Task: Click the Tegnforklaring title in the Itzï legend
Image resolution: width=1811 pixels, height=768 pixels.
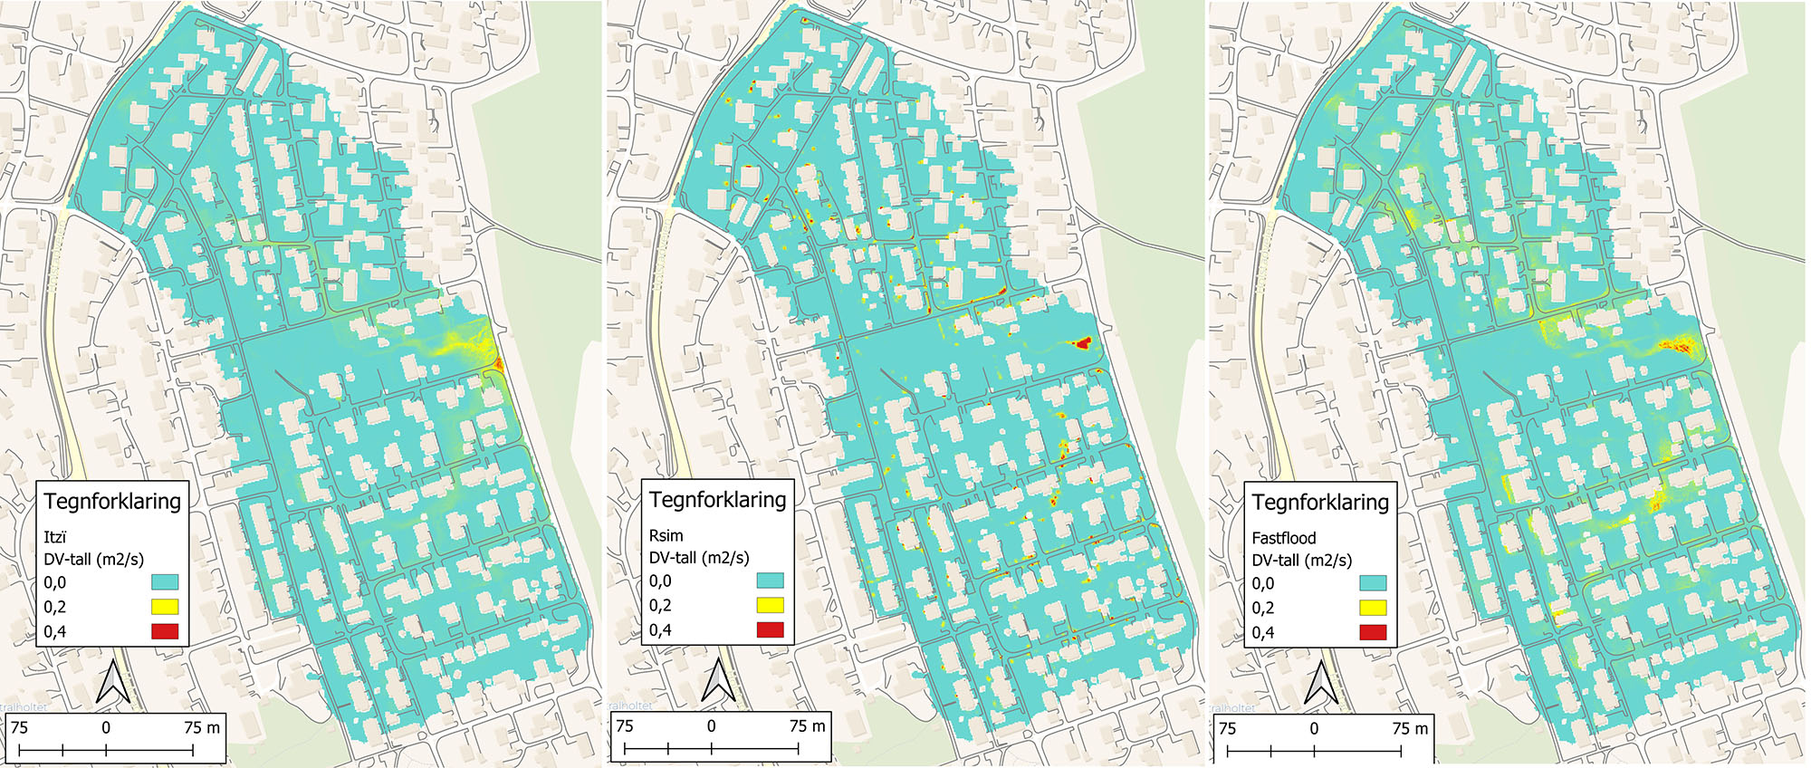Action: 112,502
